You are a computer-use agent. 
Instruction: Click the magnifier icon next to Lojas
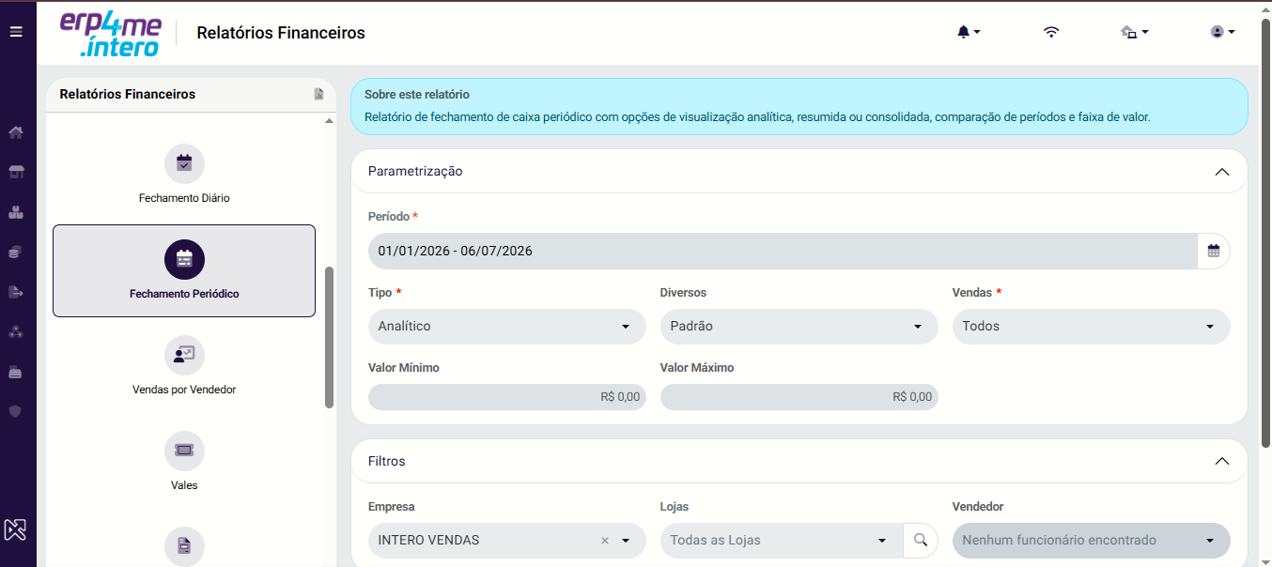coord(921,541)
